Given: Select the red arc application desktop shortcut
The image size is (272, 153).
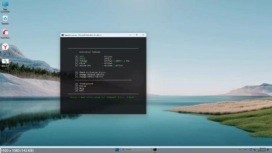Looking at the screenshot, I should click(x=5, y=34).
